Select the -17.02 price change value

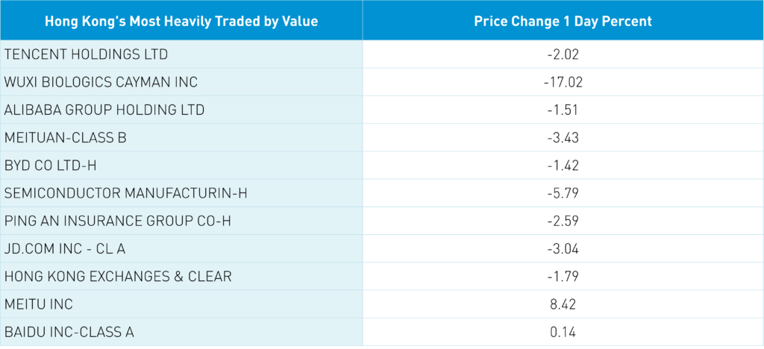pyautogui.click(x=563, y=82)
